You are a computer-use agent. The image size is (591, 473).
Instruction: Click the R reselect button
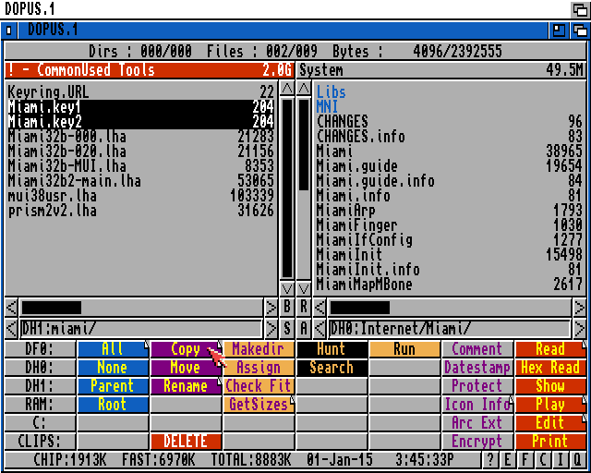(x=304, y=308)
